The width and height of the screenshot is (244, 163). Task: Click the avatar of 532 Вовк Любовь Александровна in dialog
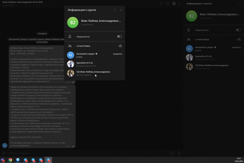coord(70,73)
